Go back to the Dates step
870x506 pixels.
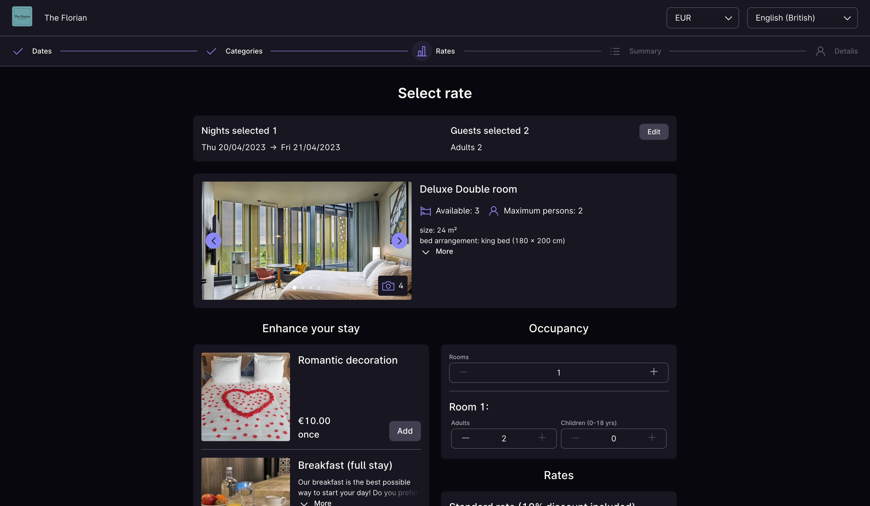coord(42,51)
